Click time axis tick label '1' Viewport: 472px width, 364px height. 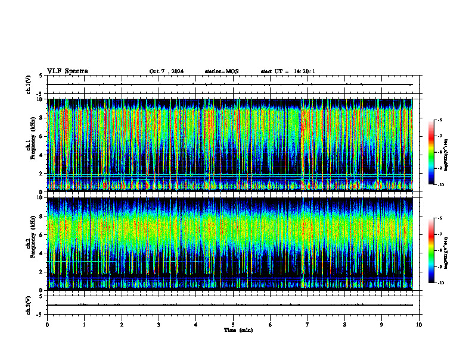[84, 325]
